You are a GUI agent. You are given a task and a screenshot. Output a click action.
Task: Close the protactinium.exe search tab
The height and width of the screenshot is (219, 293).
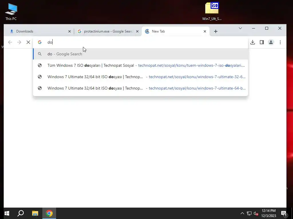click(137, 31)
